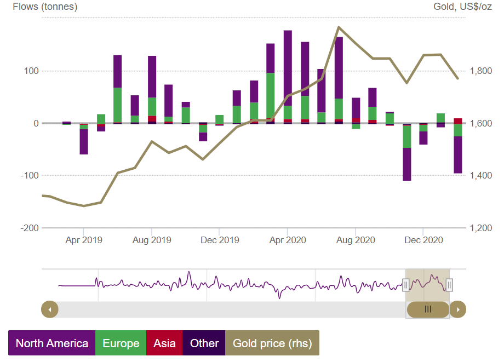Click the deepest negative purple bar, Nov 2020
504x362 pixels.
[407, 164]
